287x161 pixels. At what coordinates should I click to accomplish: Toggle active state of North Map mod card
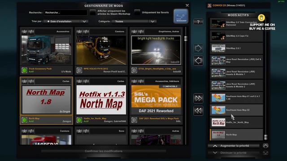point(24,120)
